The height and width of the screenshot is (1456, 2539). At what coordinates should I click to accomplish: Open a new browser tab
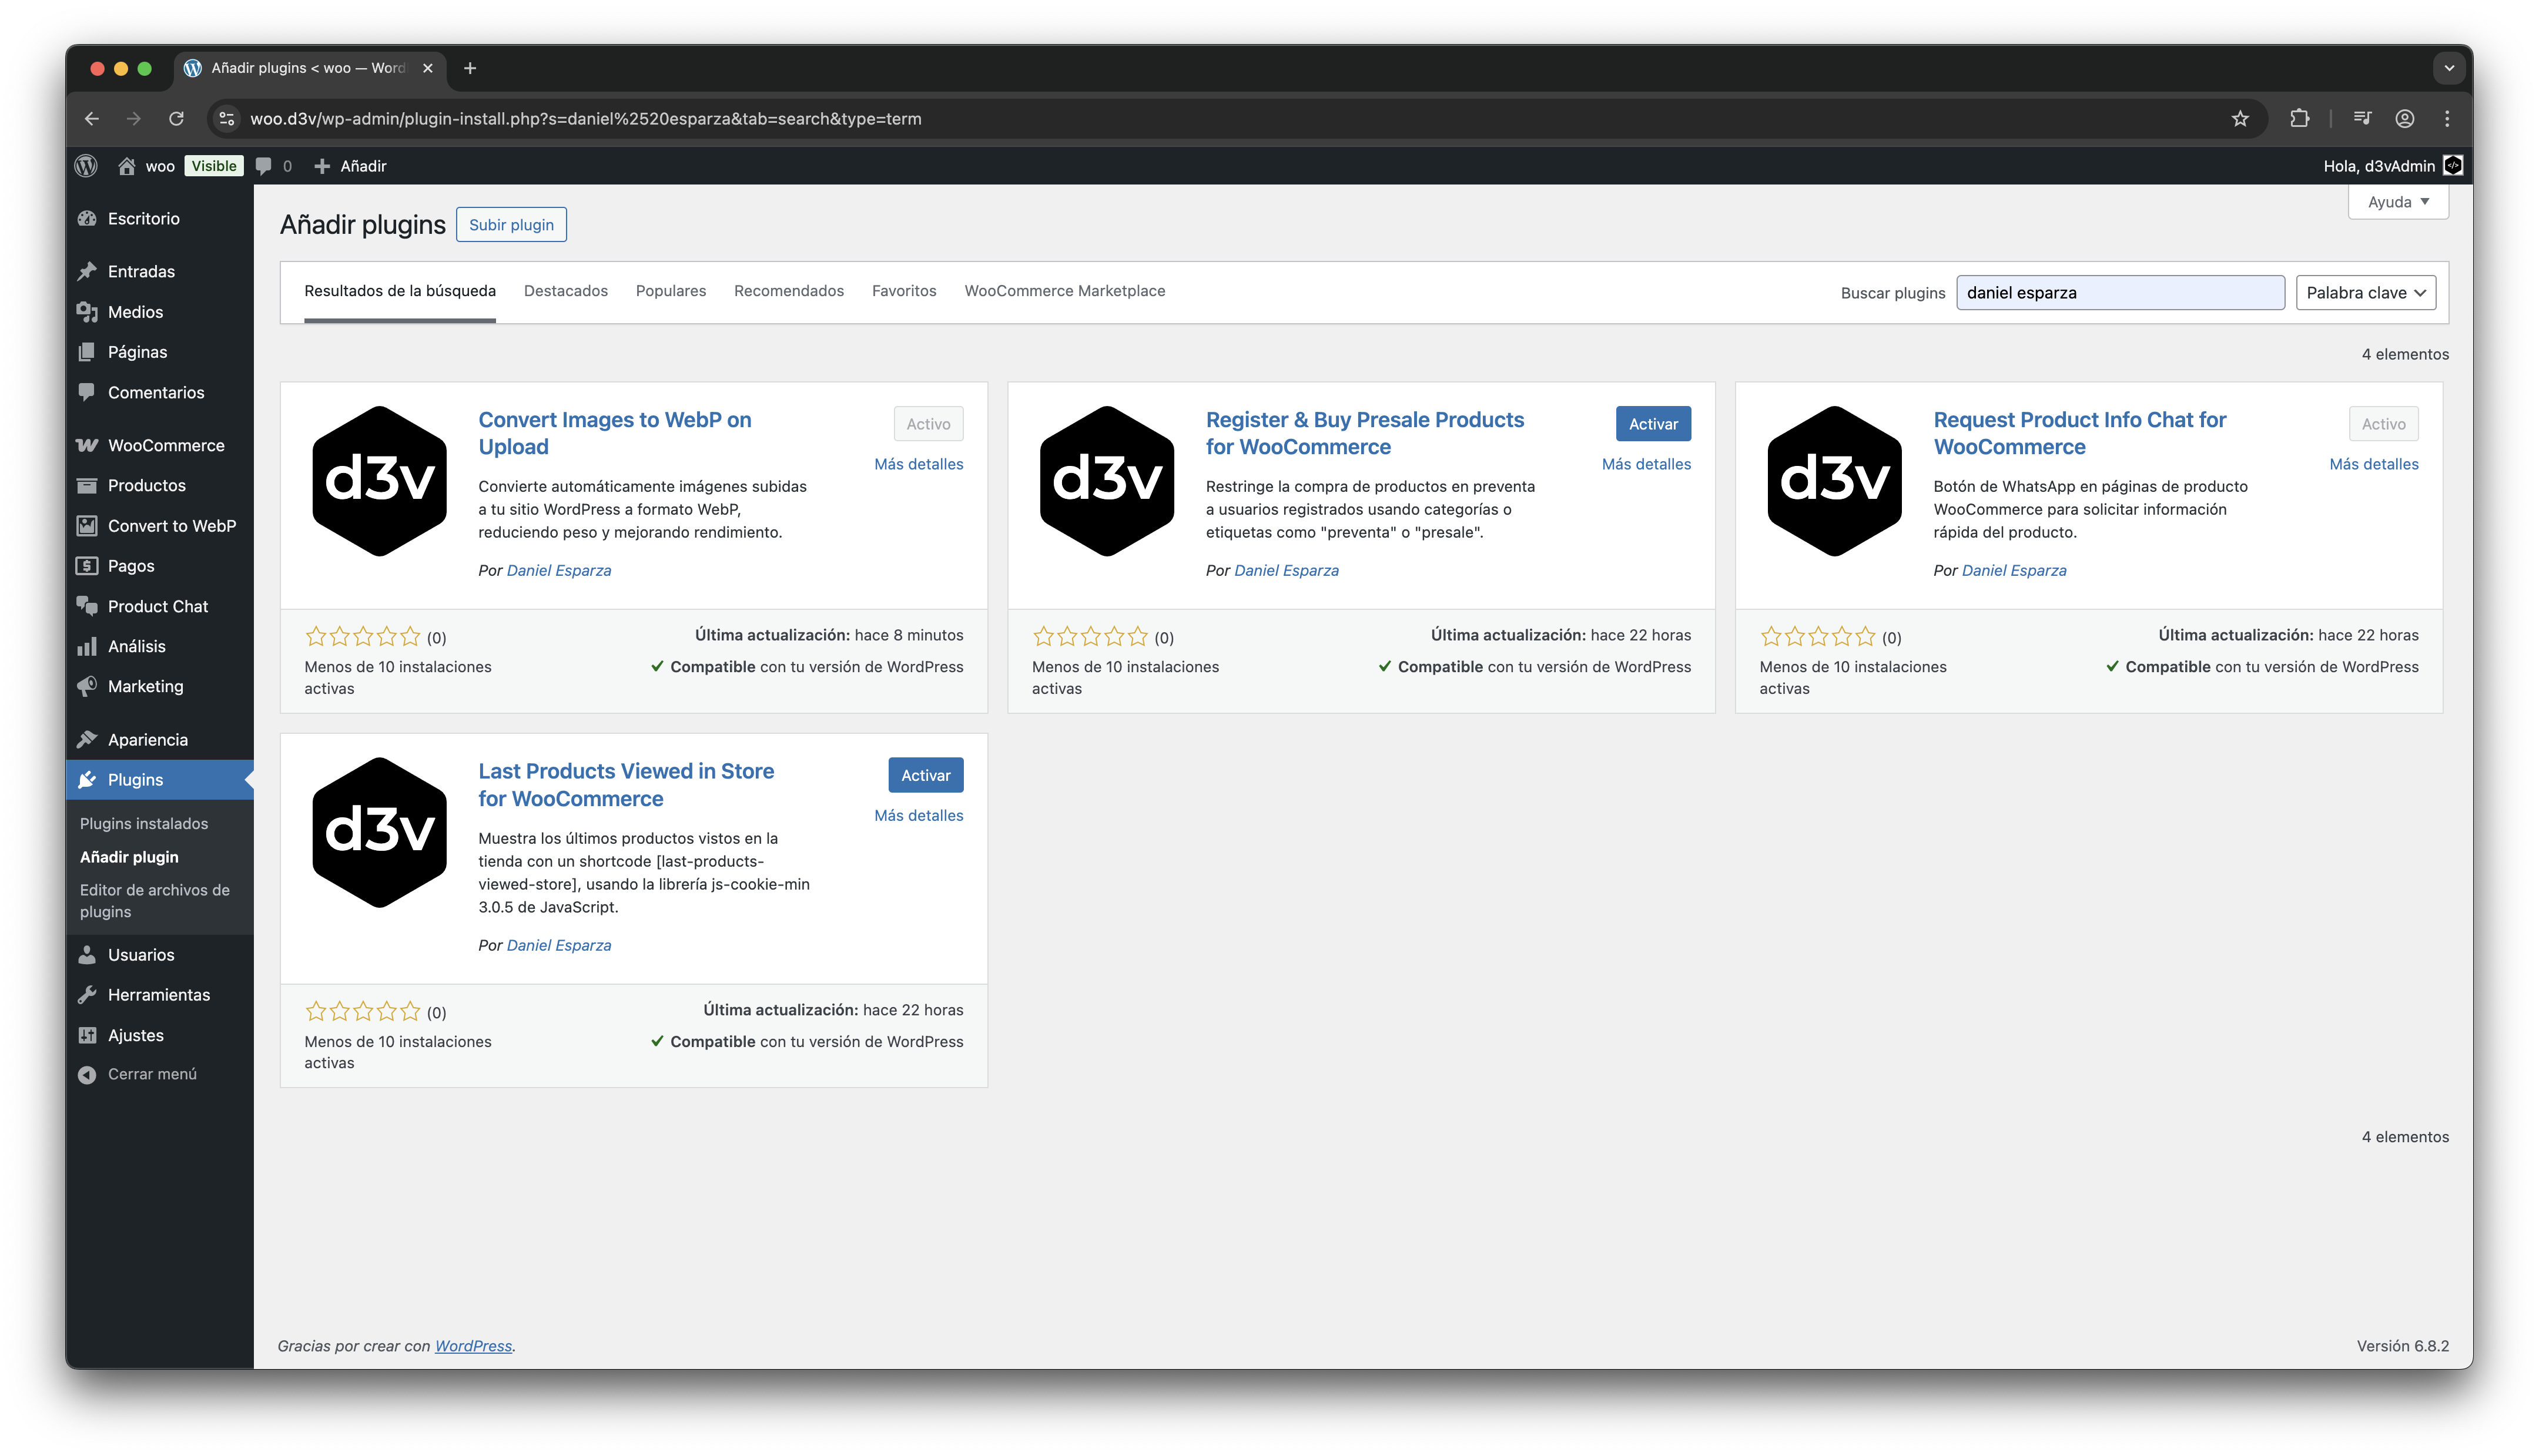coord(470,68)
